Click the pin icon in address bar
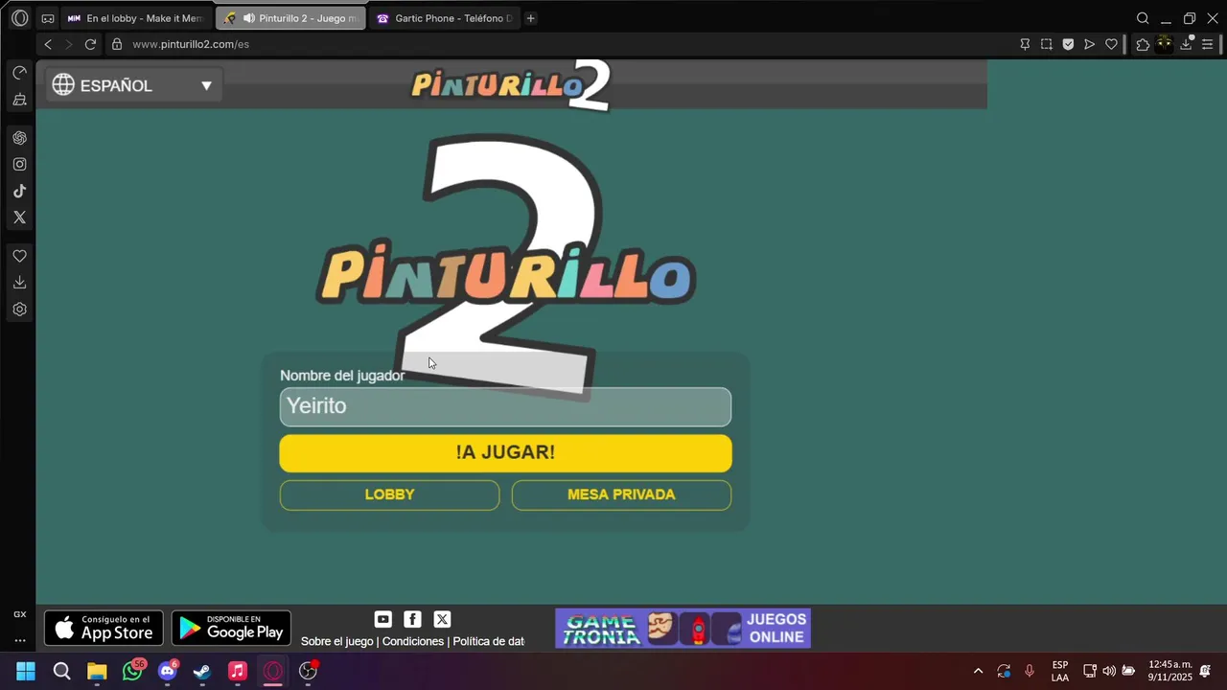 tap(1025, 44)
